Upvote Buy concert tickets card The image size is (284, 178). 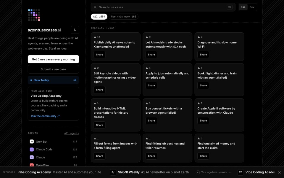(x=148, y=103)
